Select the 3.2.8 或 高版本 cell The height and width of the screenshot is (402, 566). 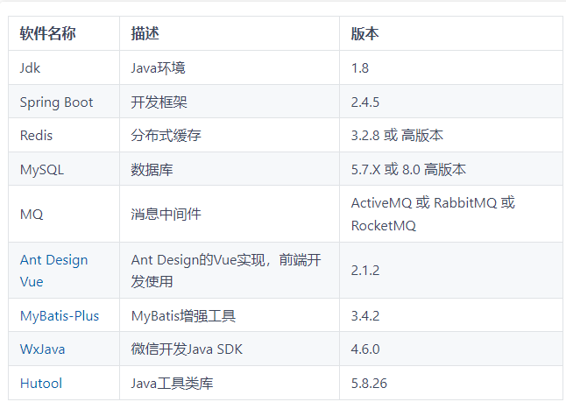tap(451, 135)
